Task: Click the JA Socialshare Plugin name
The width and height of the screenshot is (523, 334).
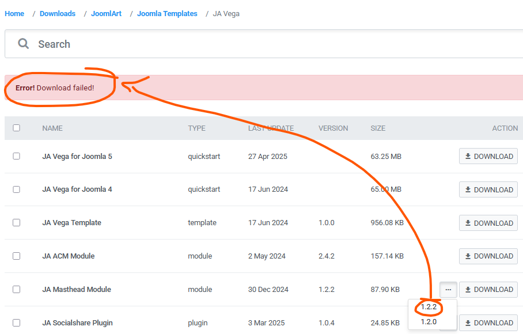Action: pos(77,322)
